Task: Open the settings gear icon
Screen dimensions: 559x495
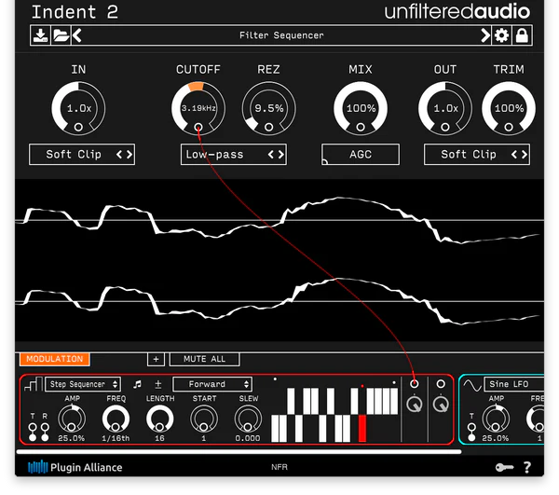Action: click(501, 35)
